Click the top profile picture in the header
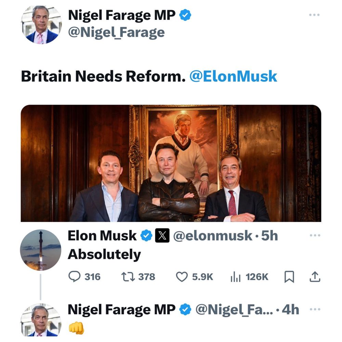The height and width of the screenshot is (342, 342). click(x=42, y=25)
